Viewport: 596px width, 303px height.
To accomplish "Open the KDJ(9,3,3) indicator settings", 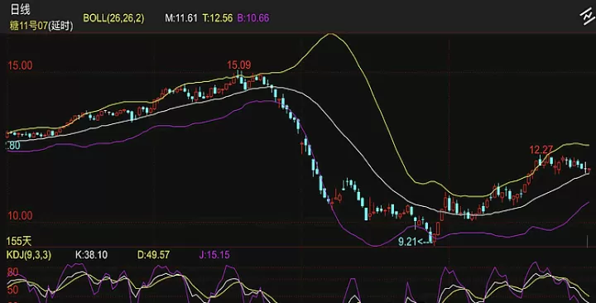I will [x=29, y=255].
